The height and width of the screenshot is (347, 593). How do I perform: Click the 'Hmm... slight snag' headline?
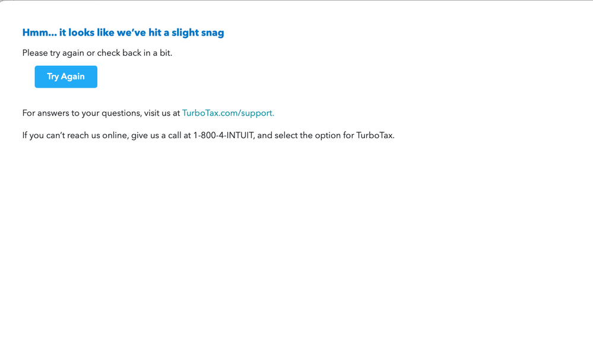pyautogui.click(x=122, y=33)
